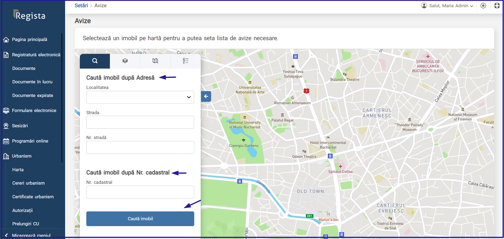
Task: Open Documente în lucru
Action: [32, 82]
